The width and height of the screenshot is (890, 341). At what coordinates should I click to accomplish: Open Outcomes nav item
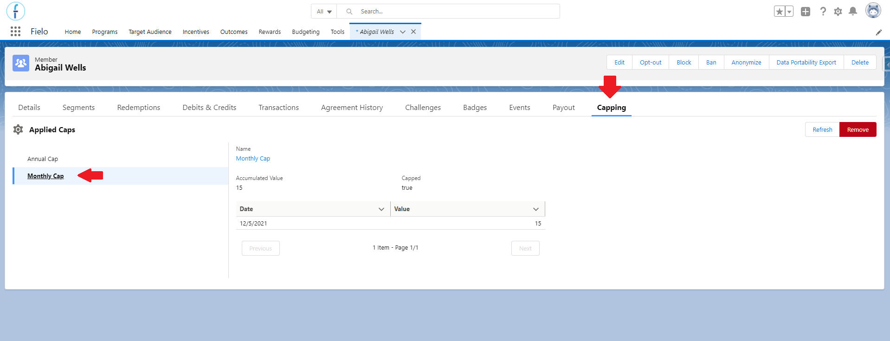coord(234,32)
